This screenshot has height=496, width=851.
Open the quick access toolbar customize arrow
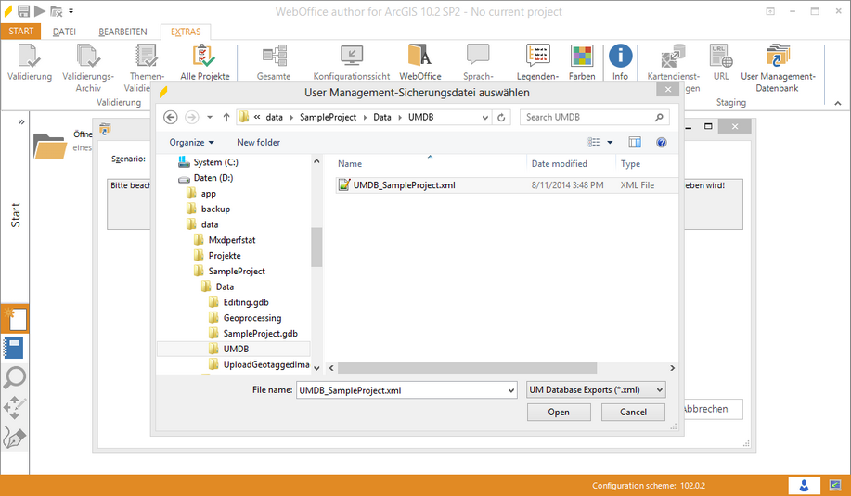coord(71,11)
